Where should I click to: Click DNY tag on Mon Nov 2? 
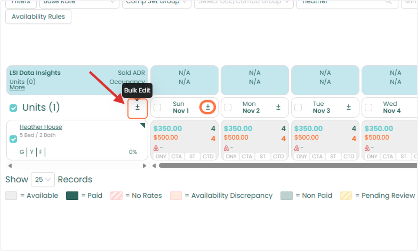pyautogui.click(x=231, y=156)
